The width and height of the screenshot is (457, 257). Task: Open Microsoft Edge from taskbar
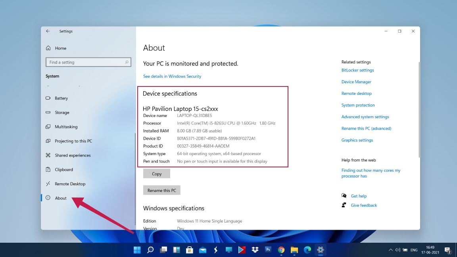pyautogui.click(x=307, y=250)
